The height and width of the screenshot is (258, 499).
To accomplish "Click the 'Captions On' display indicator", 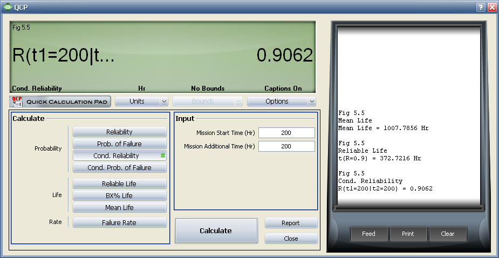I will 283,89.
